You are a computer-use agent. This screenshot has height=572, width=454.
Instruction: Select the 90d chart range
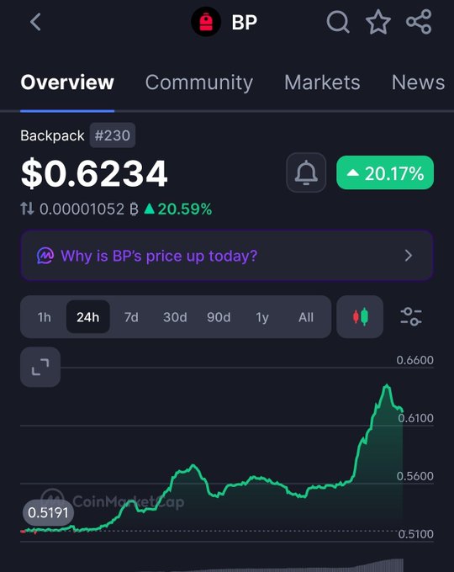coord(219,317)
